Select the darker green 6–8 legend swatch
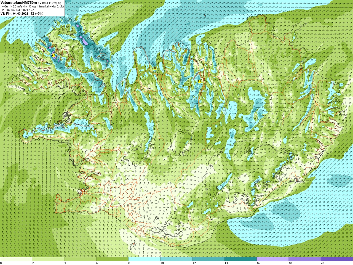 point(112,259)
